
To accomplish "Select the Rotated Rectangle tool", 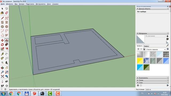I will 6,22.
